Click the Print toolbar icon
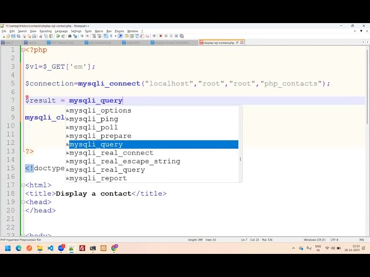Screen dimensions: 370x277 tap(34, 36)
